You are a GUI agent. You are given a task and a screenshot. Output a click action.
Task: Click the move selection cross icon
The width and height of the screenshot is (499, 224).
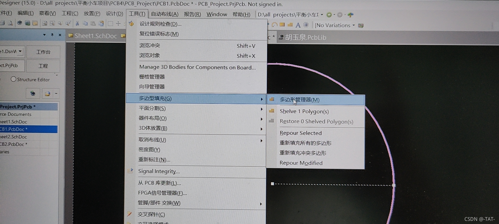tap(119, 24)
